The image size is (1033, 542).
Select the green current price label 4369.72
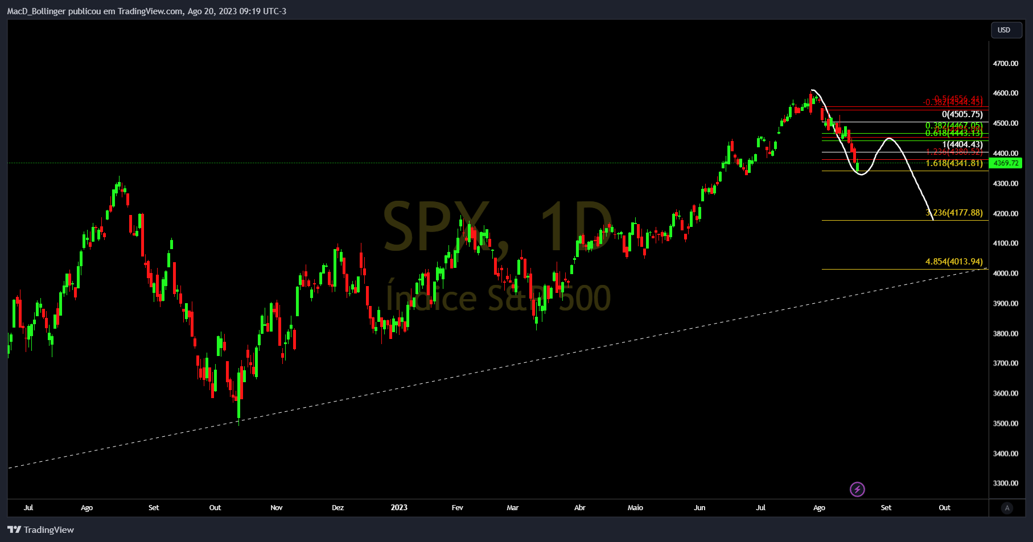tap(1006, 163)
